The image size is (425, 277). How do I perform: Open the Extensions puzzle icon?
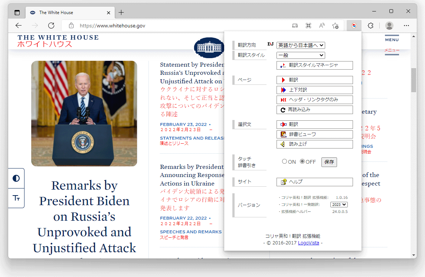pyautogui.click(x=370, y=26)
